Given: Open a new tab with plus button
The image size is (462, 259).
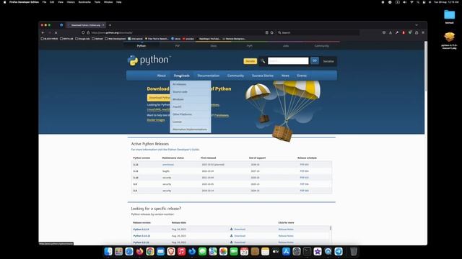Looking at the screenshot, I should click(x=110, y=25).
